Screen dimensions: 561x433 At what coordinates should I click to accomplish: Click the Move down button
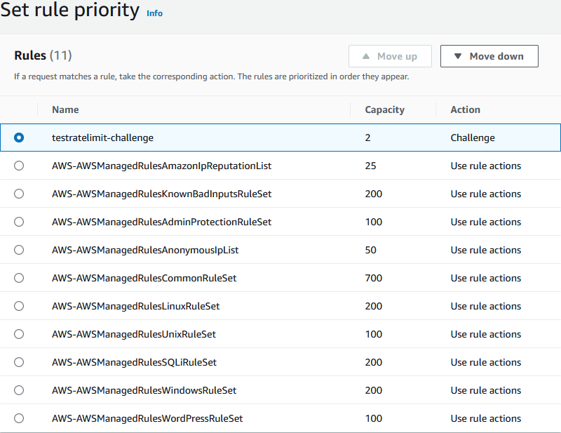tap(489, 56)
